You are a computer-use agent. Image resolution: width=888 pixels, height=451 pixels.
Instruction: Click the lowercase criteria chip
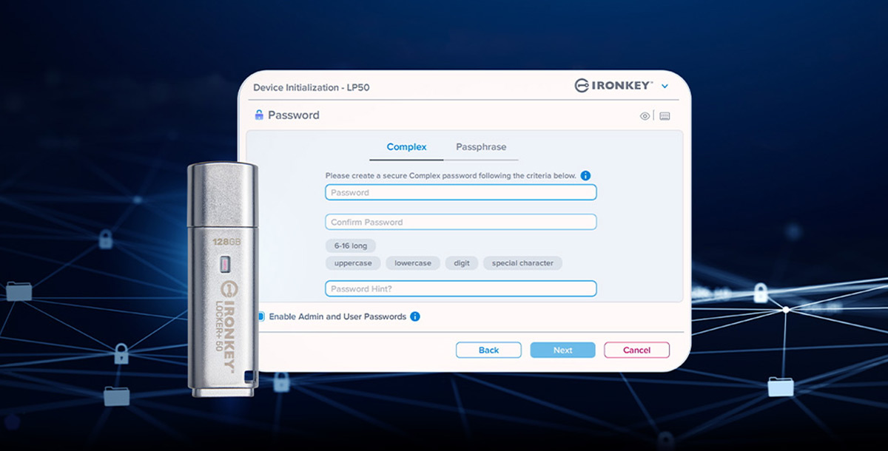coord(413,263)
